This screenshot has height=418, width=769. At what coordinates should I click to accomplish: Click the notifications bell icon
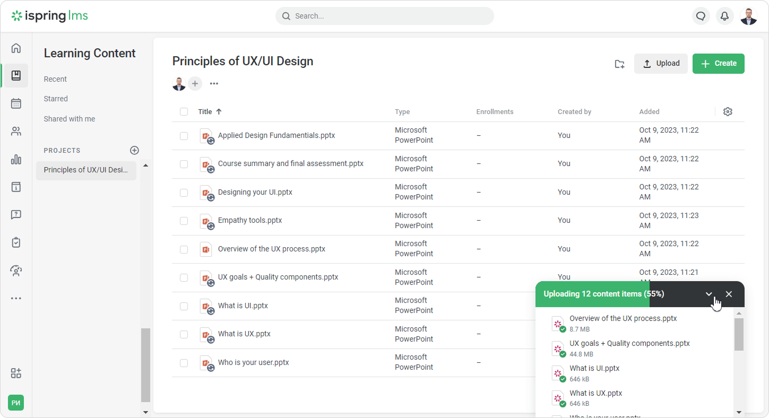tap(724, 16)
